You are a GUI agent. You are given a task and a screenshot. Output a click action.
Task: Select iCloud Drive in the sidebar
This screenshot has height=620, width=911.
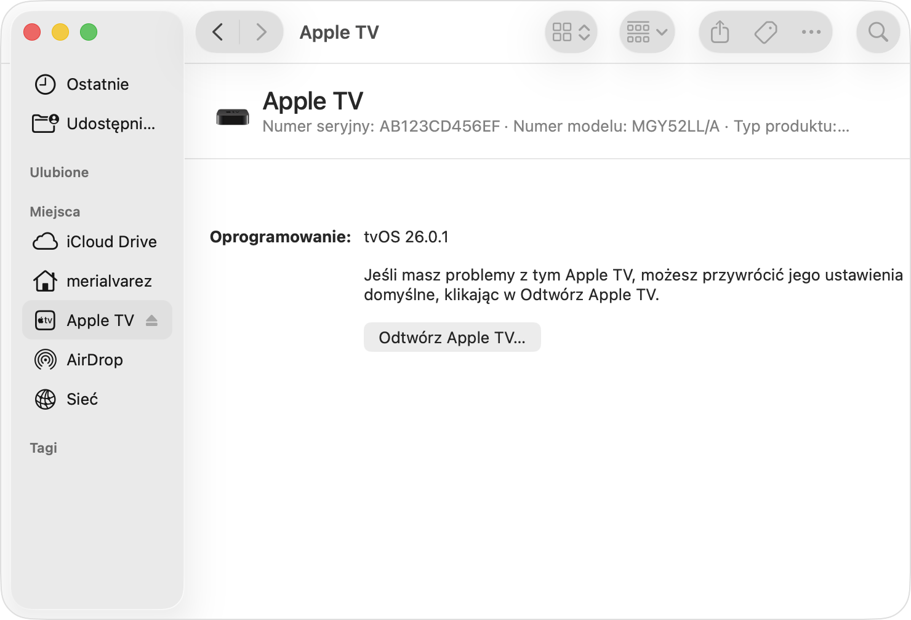click(x=97, y=242)
